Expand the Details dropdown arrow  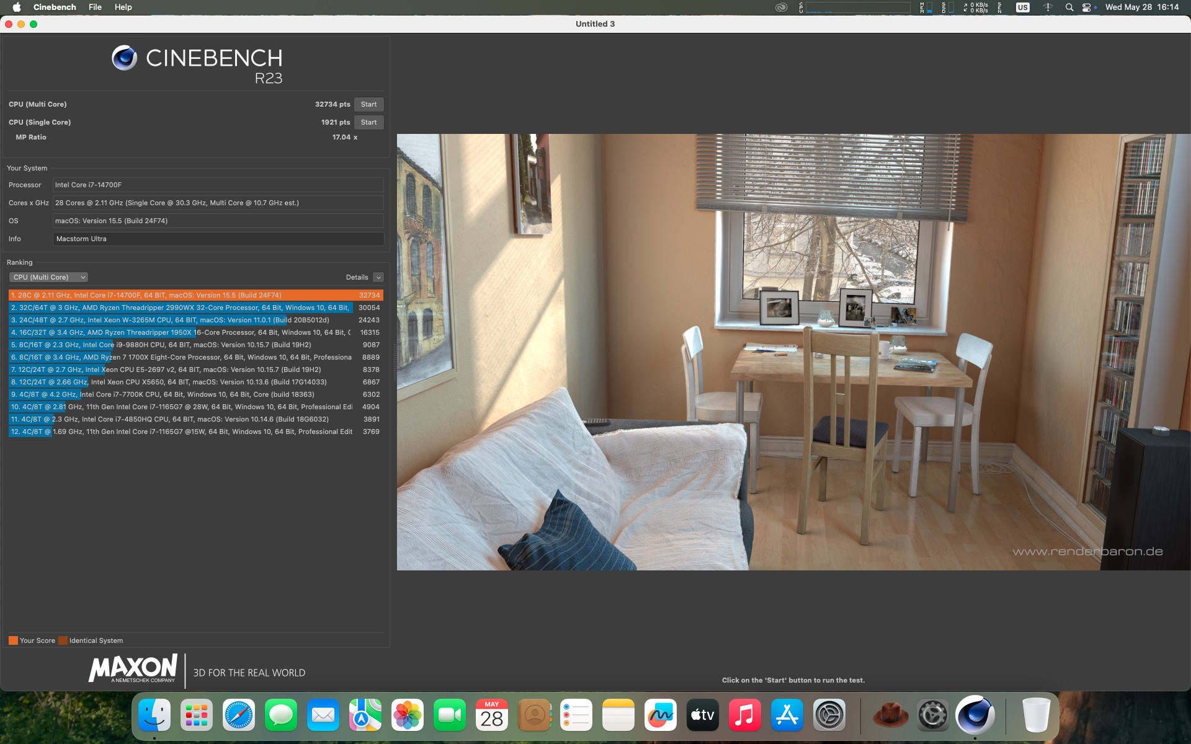pyautogui.click(x=378, y=277)
